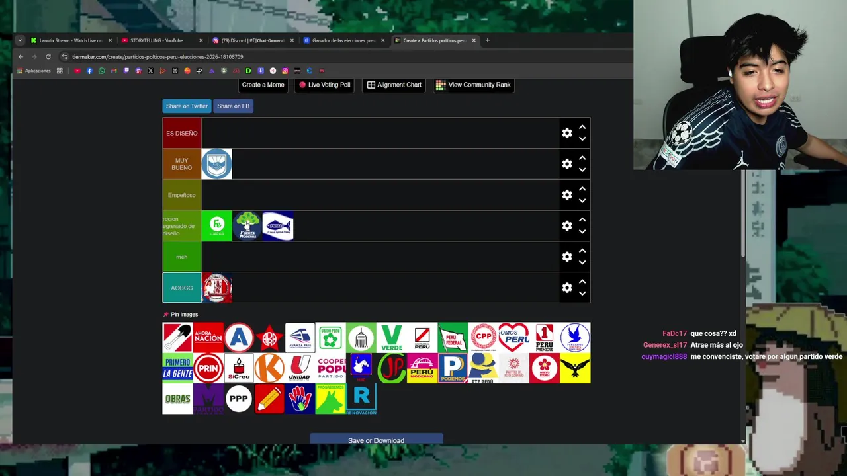Click Fuerza Moderna tree logo in tier
Image resolution: width=847 pixels, height=476 pixels.
pyautogui.click(x=247, y=226)
